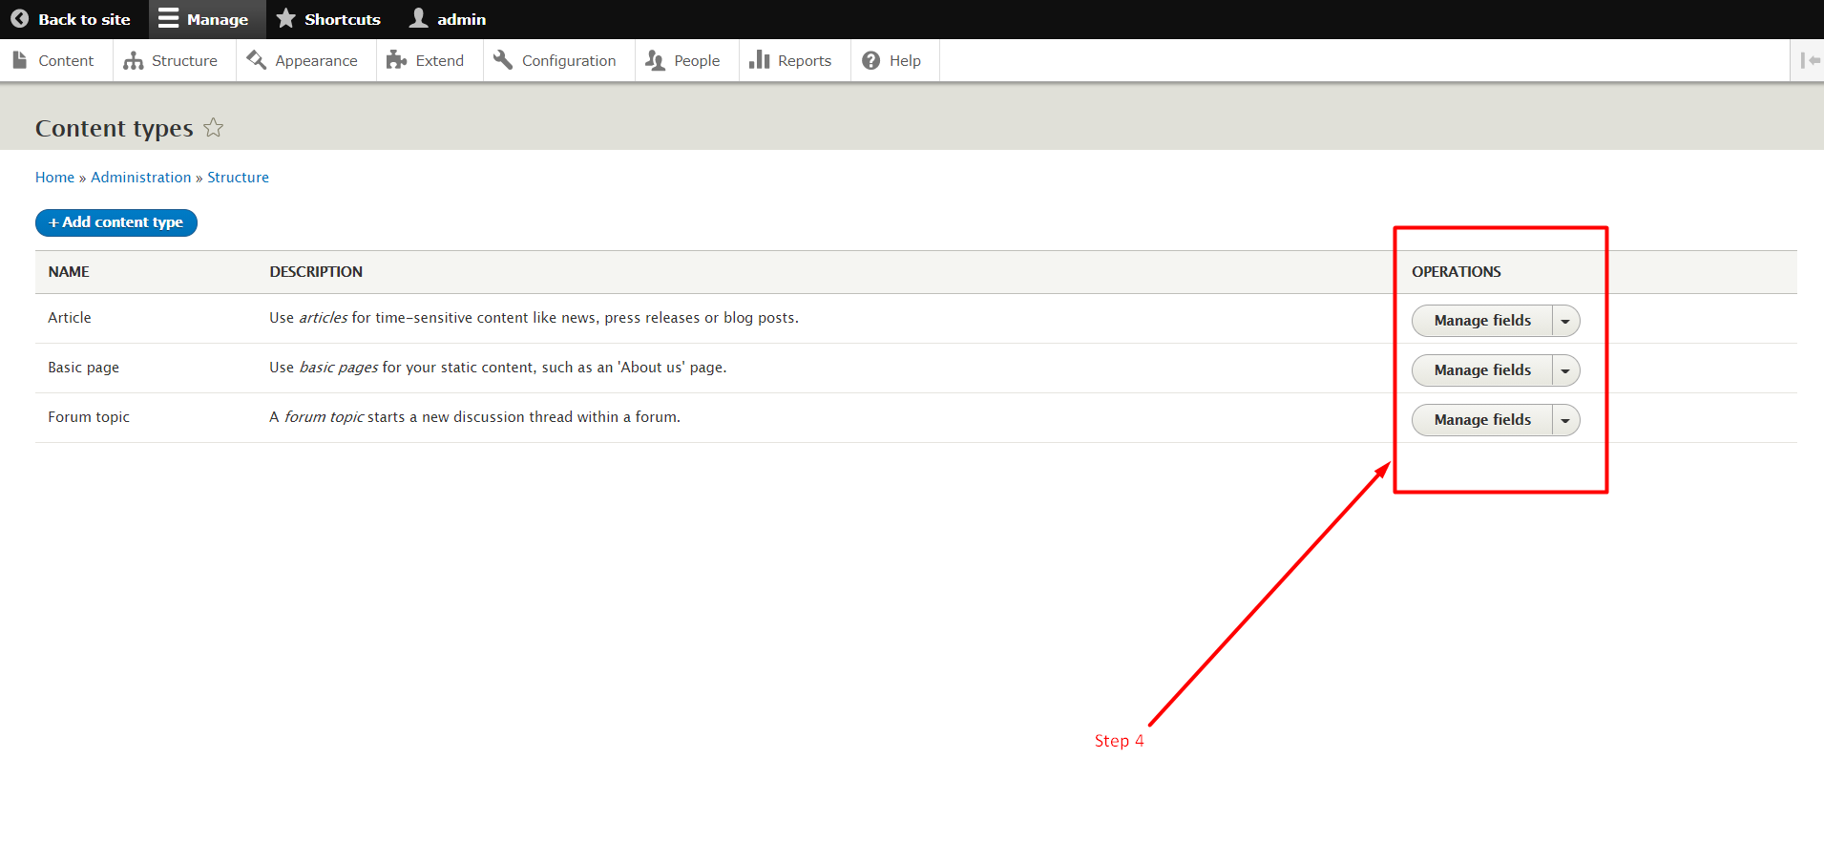Follow the Home breadcrumb link
Viewport: 1824px width, 843px height.
(x=54, y=178)
